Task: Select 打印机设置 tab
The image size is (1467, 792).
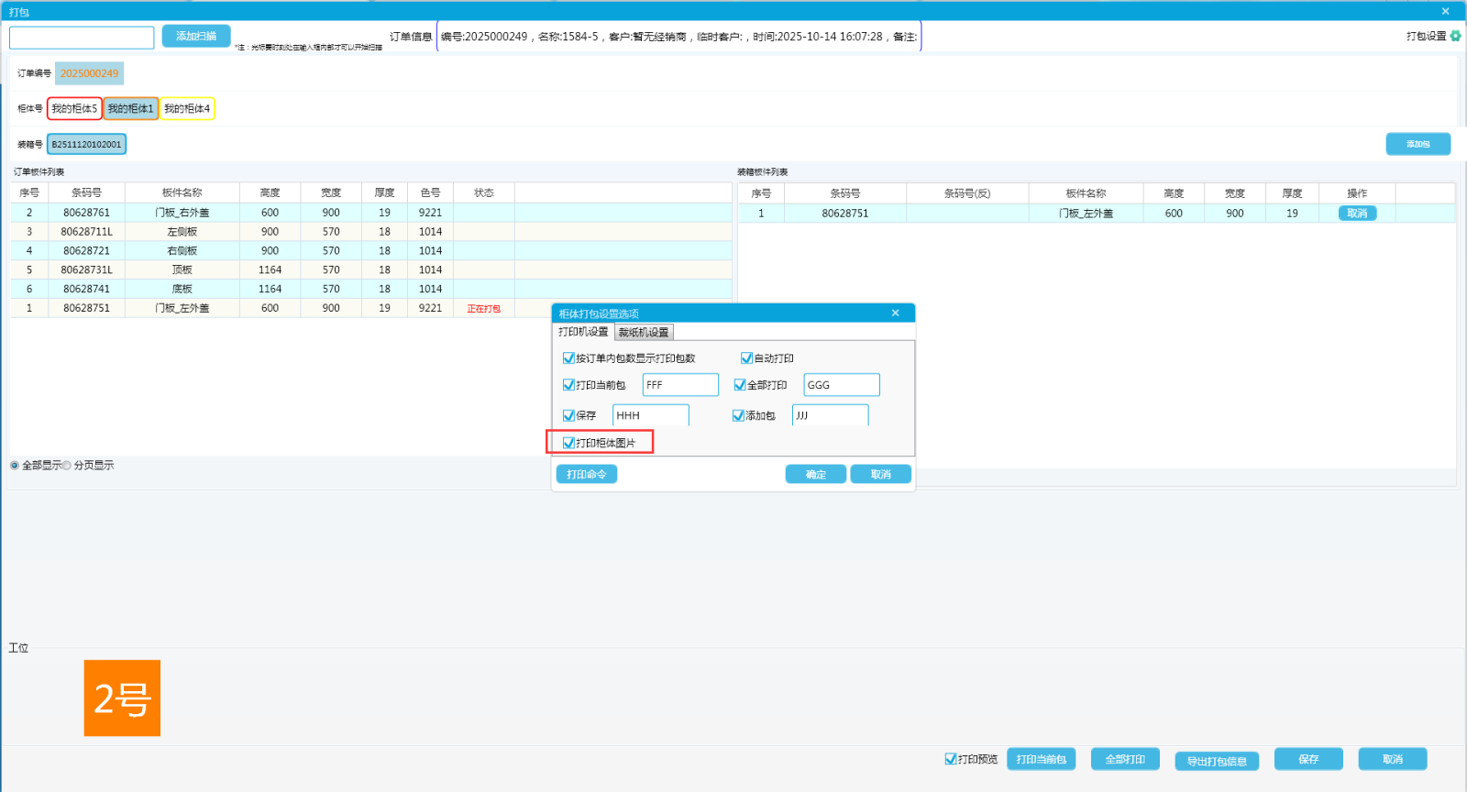Action: (x=583, y=332)
